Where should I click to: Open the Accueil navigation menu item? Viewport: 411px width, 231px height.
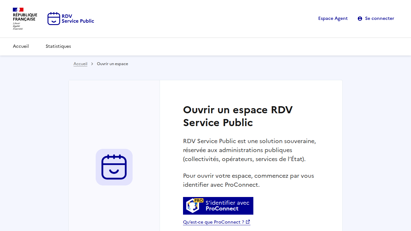21,46
